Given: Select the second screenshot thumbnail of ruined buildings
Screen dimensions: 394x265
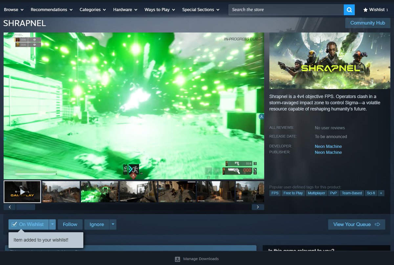Looking at the screenshot, I should pyautogui.click(x=61, y=192).
